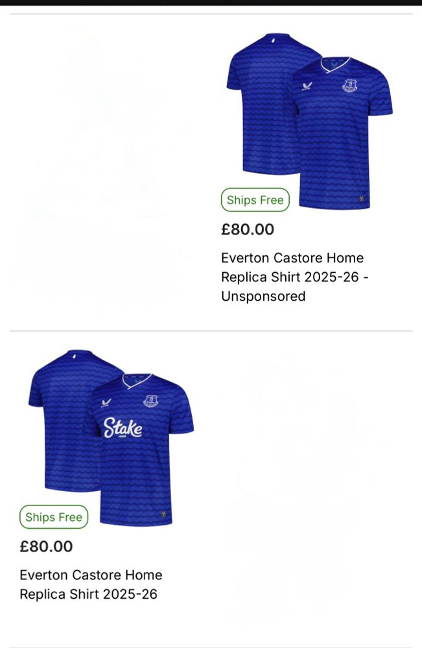The height and width of the screenshot is (648, 422).
Task: Click the Castore logo on the Stake shirt
Action: [x=106, y=402]
